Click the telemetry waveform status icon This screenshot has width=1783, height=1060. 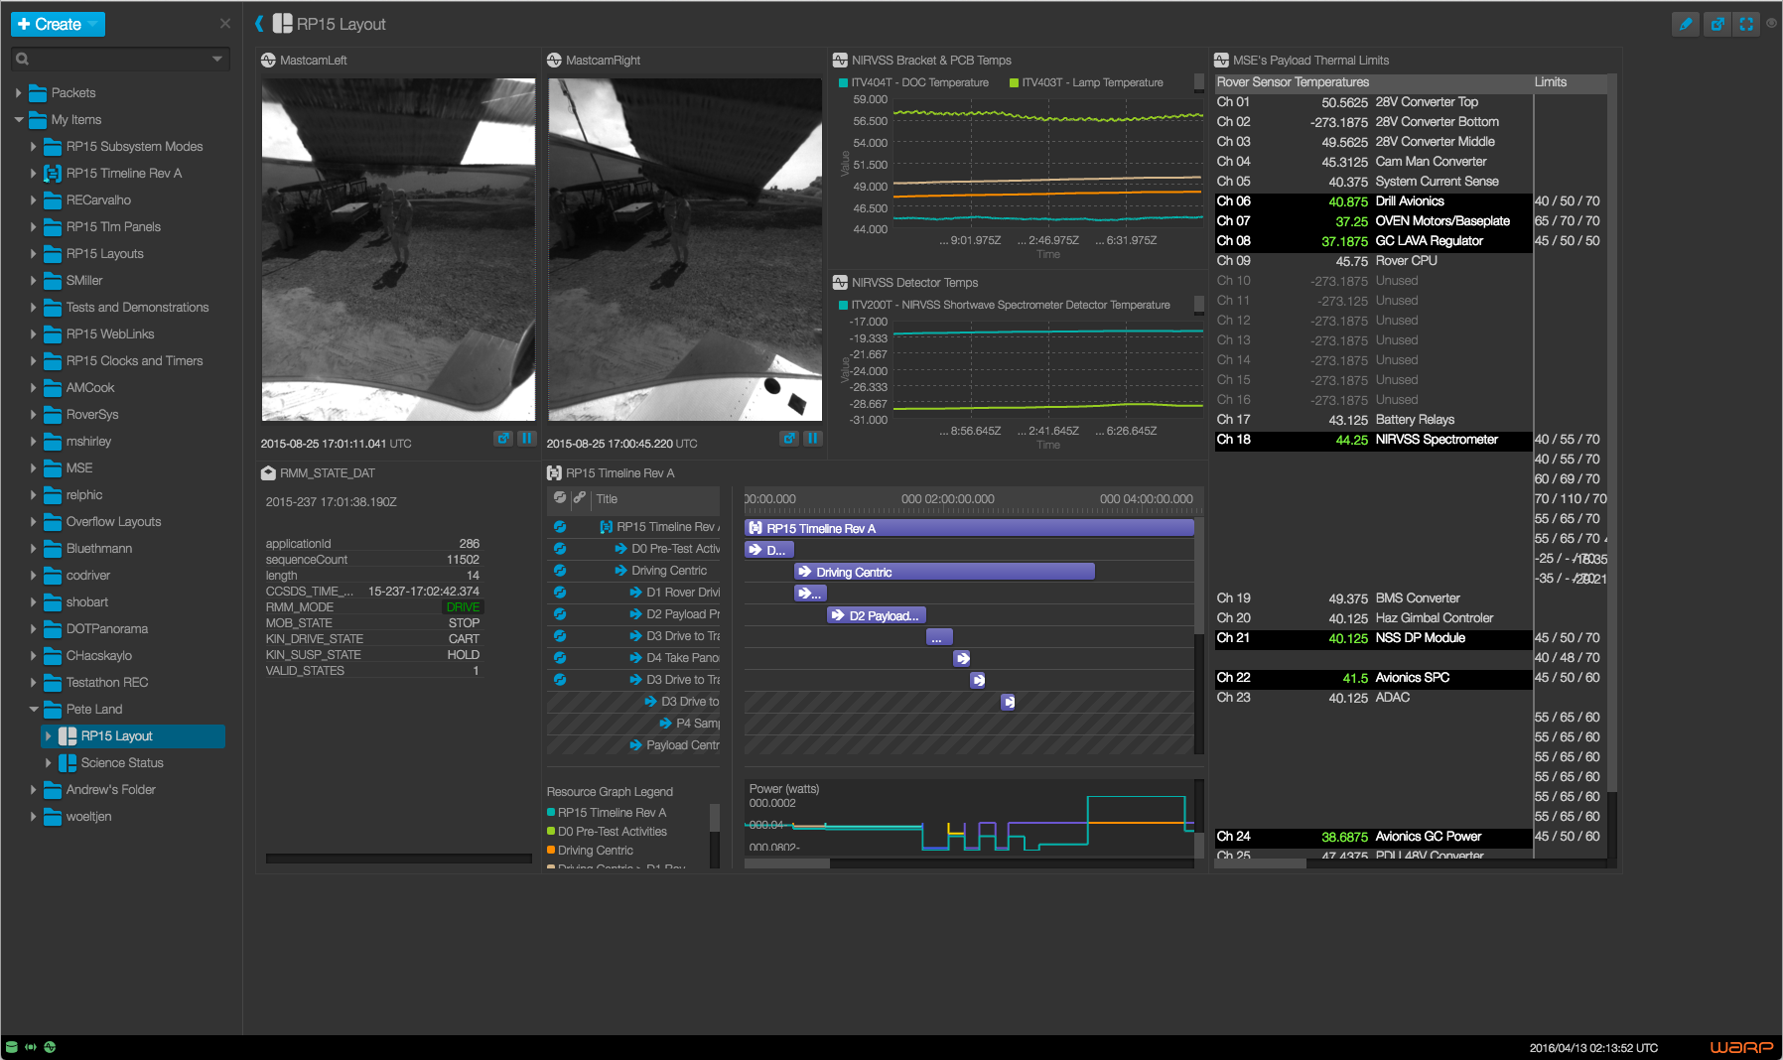pos(31,1047)
